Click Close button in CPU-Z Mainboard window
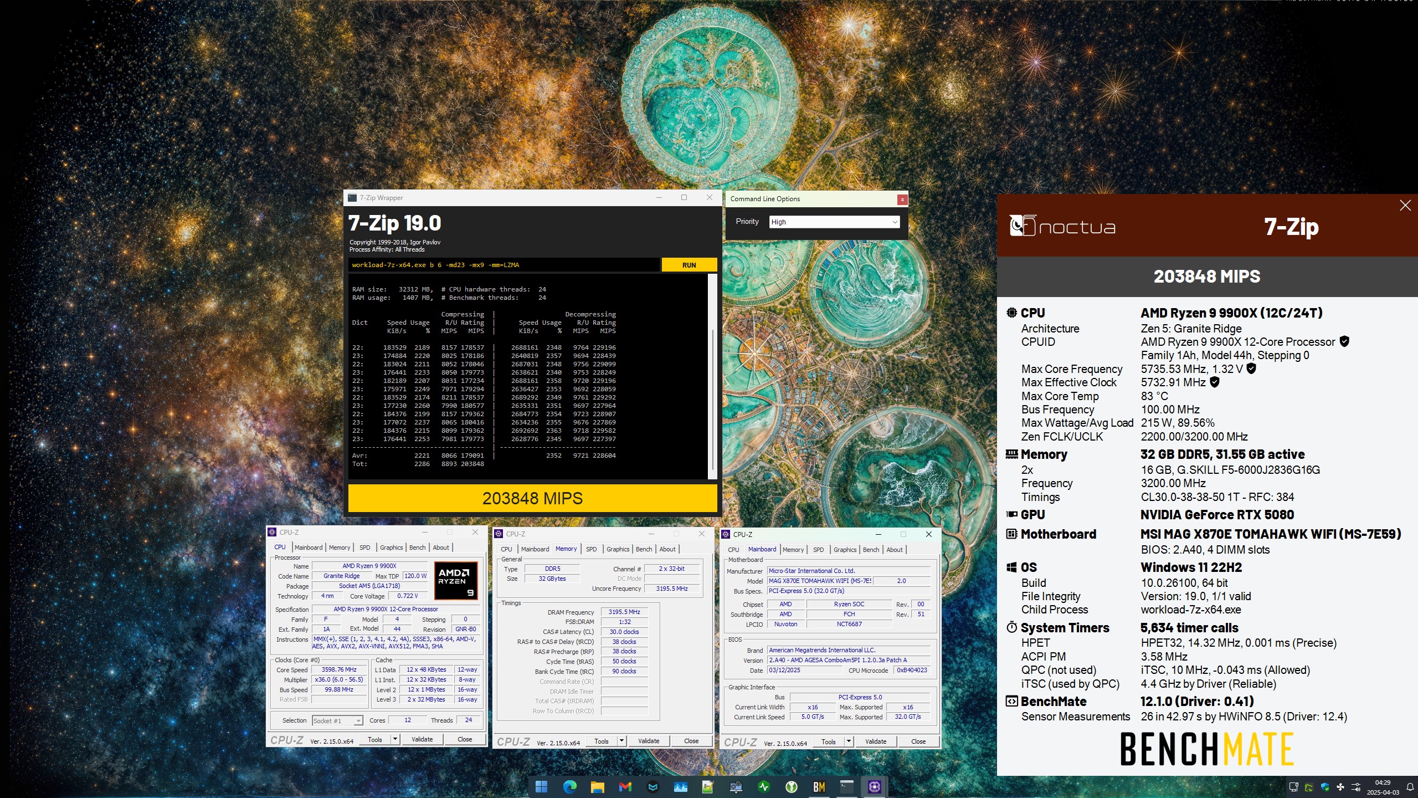This screenshot has height=798, width=1418. (918, 741)
